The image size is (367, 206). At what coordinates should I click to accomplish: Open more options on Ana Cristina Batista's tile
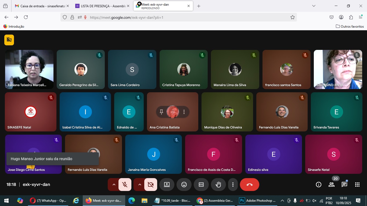(x=184, y=112)
